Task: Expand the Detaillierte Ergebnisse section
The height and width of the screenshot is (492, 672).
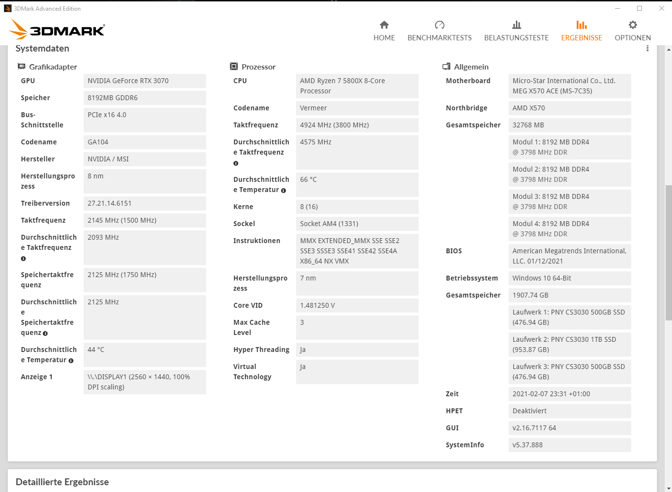Action: [62, 482]
